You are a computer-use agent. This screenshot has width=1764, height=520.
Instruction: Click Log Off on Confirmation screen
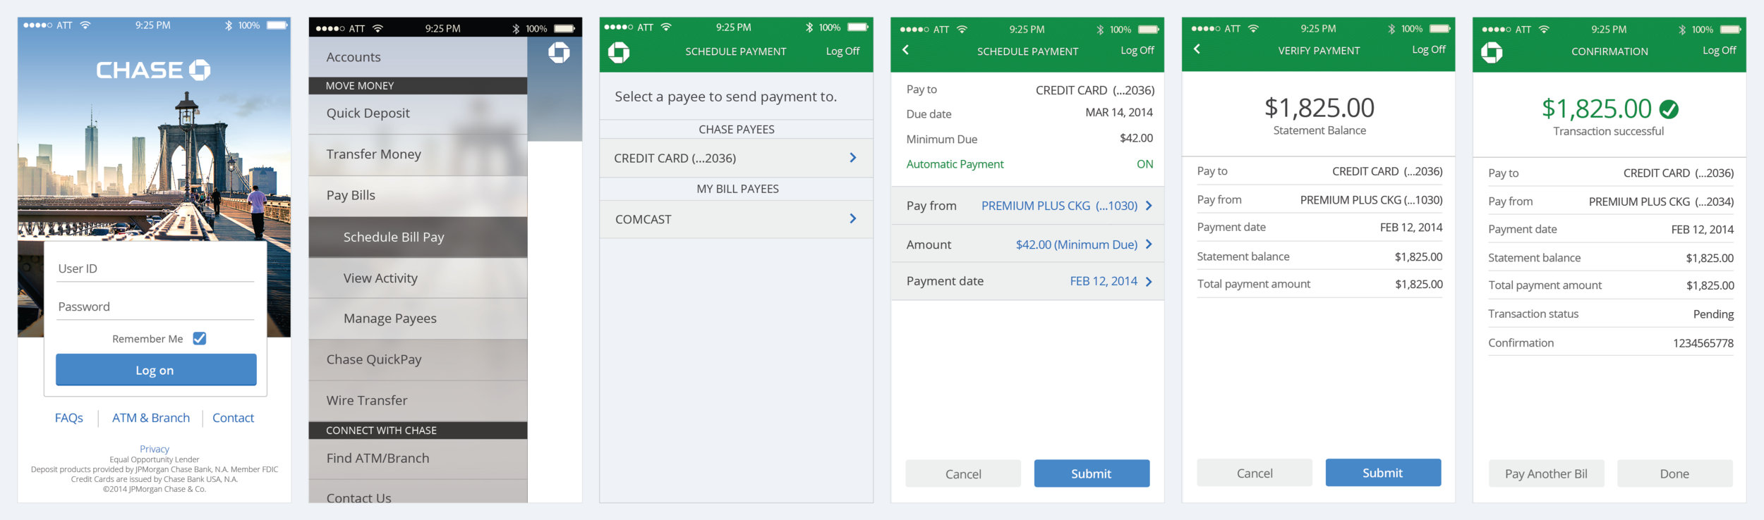coord(1720,50)
